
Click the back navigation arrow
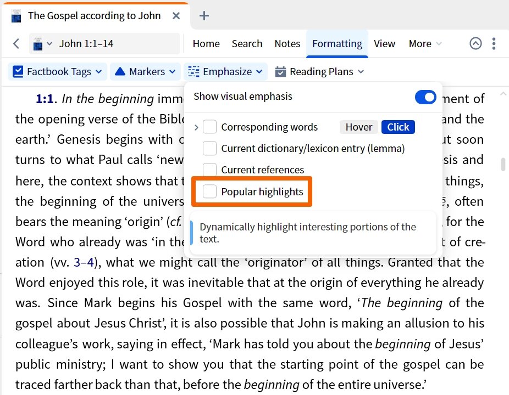pos(16,43)
